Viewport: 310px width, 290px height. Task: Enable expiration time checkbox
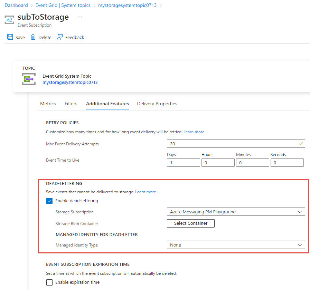click(49, 282)
